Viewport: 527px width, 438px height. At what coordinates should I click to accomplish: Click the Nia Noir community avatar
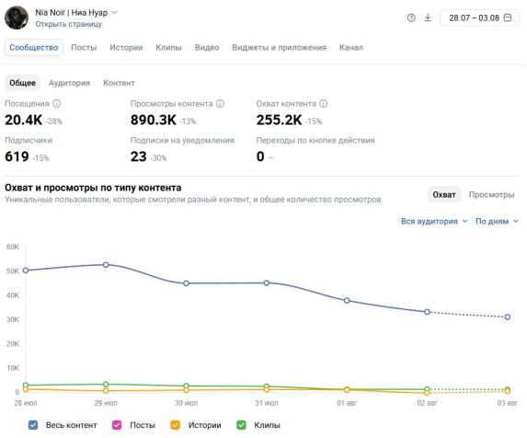coord(17,17)
